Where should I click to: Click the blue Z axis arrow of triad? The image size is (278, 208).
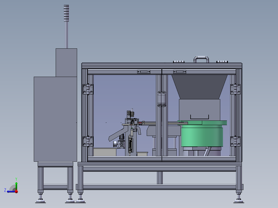coord(11,192)
